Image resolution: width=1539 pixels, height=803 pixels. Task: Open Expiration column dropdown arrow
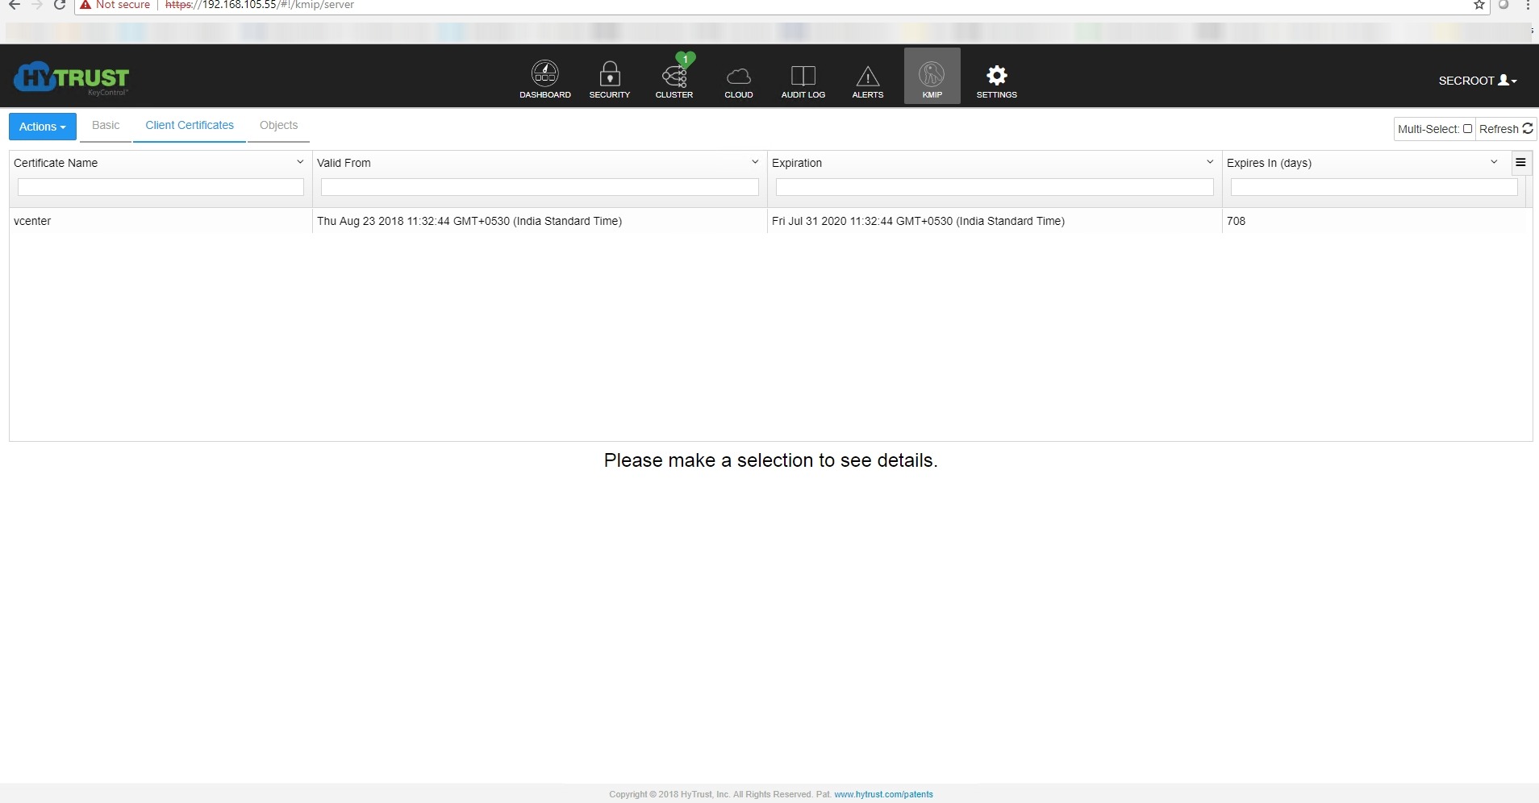click(x=1210, y=162)
